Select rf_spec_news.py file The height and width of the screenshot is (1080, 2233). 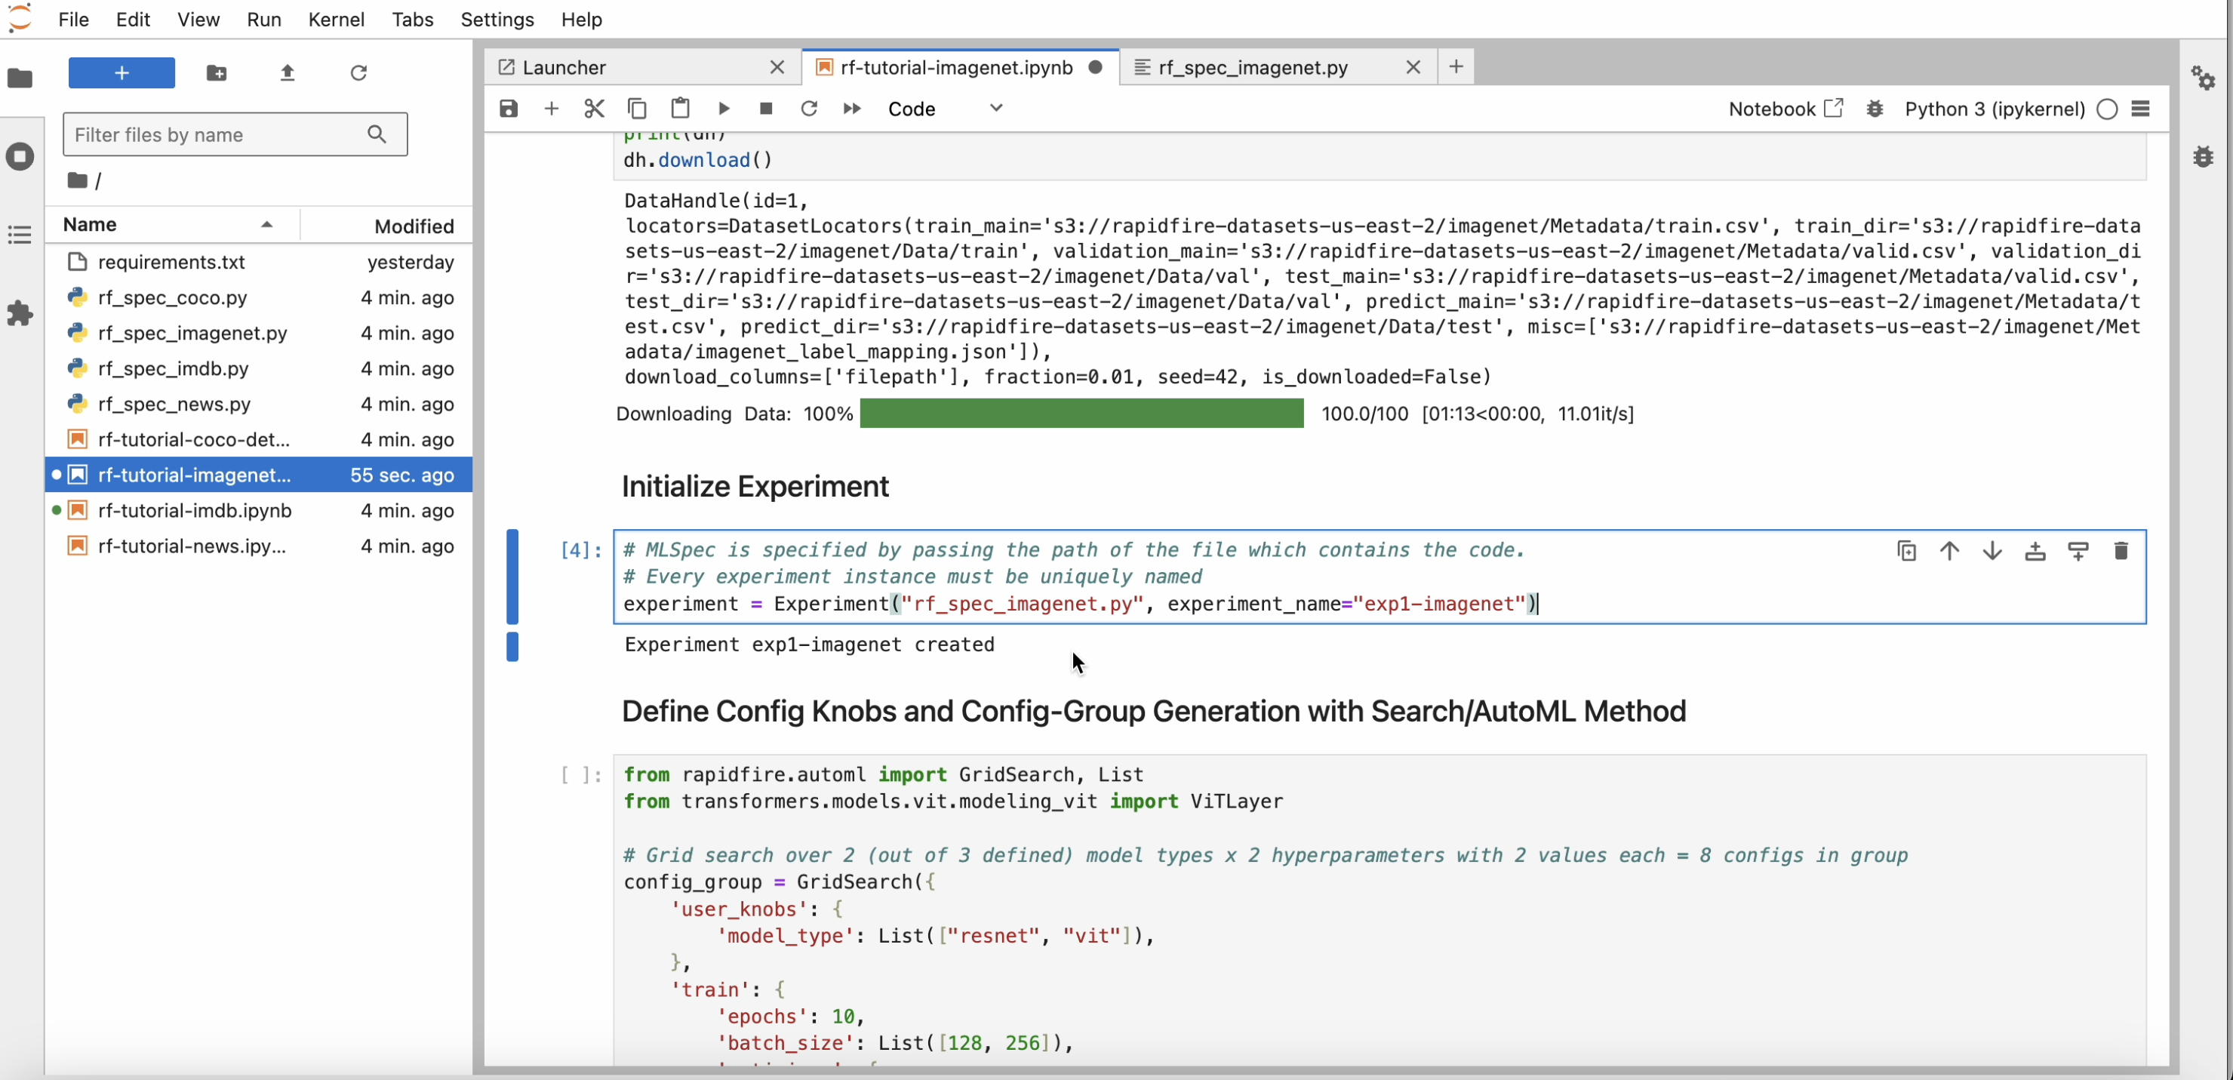[258, 404]
